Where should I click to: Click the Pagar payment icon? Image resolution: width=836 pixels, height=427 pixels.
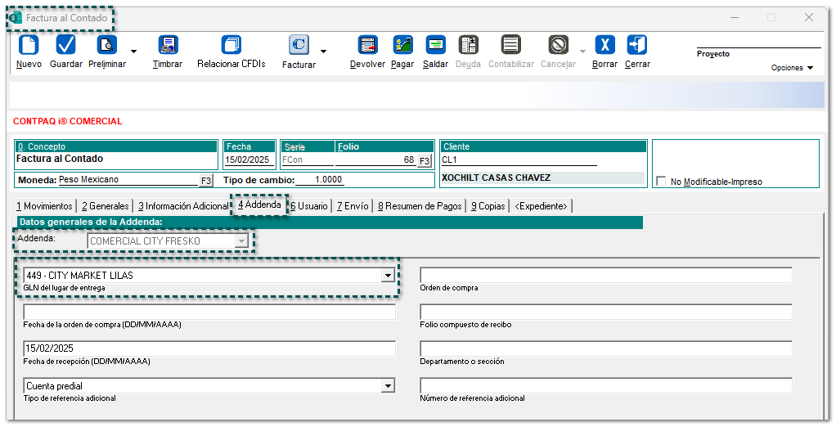[x=402, y=45]
